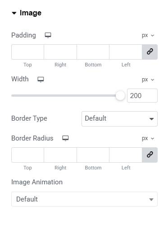Open the Width px unit selector
Screen dimensions: 168x244
click(x=148, y=80)
